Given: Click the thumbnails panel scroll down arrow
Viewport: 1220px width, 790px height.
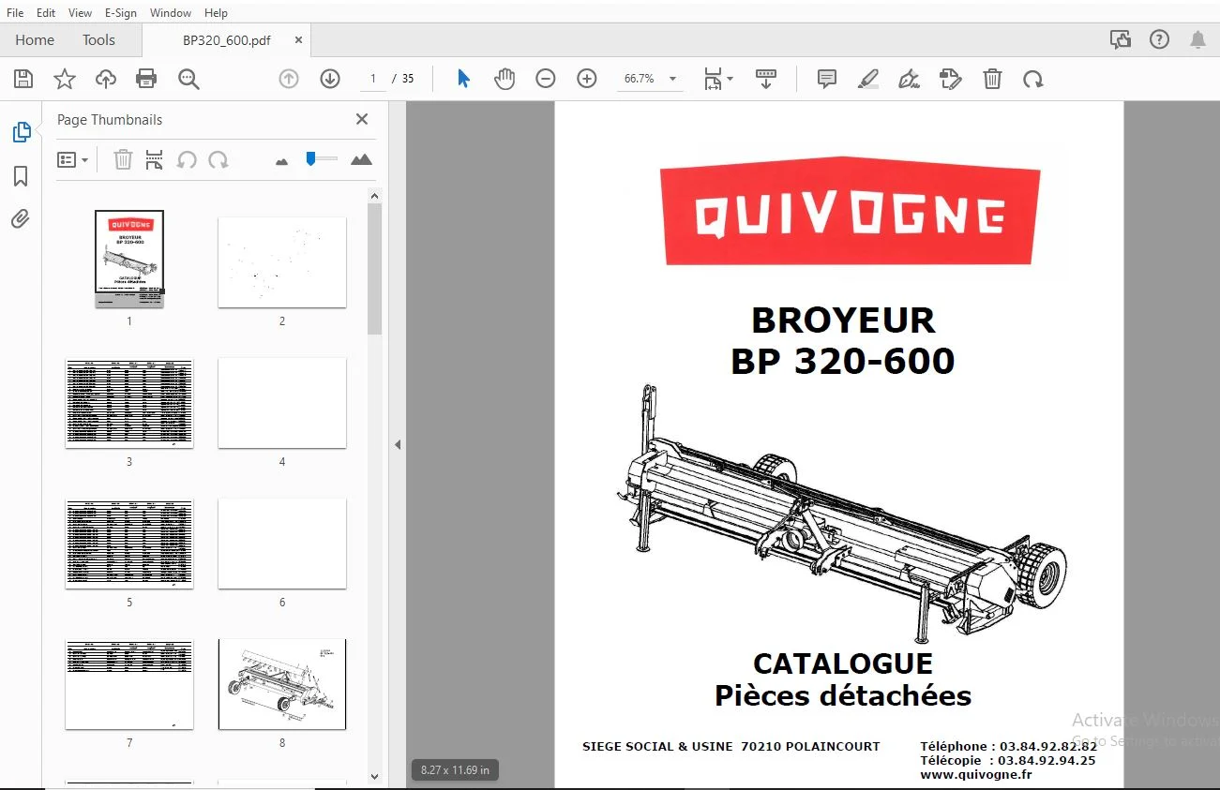Looking at the screenshot, I should [374, 776].
